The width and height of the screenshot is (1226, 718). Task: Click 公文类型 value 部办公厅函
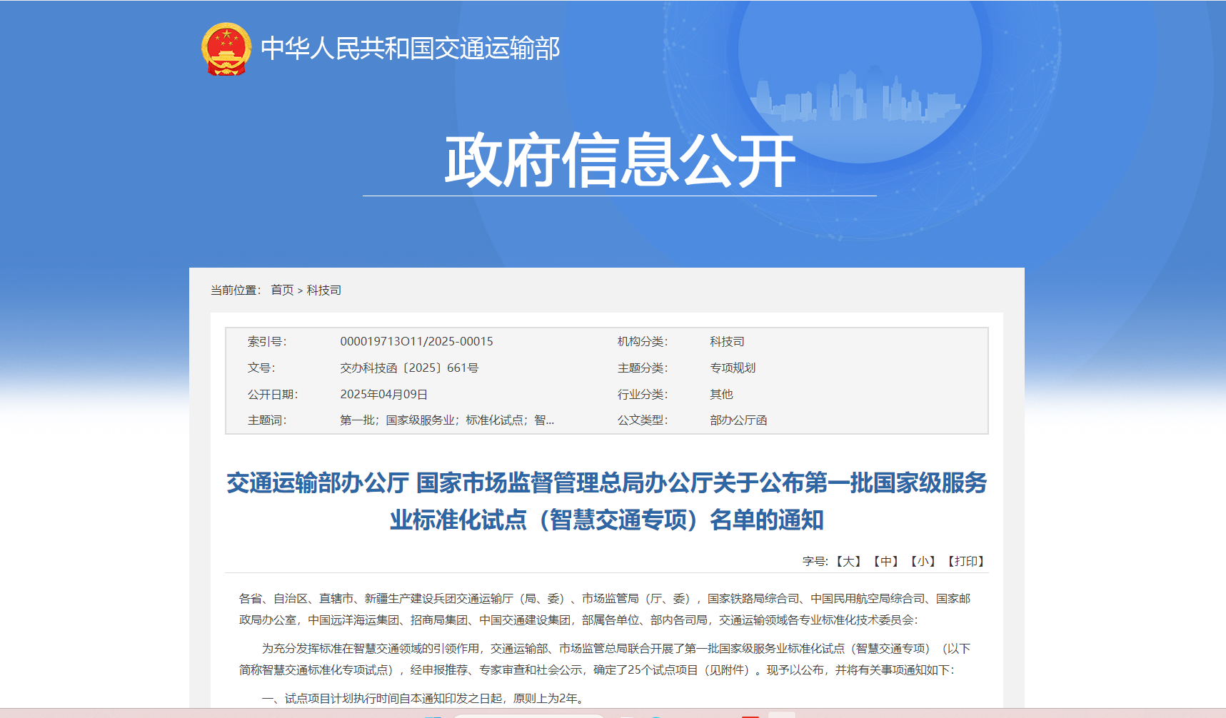tap(738, 420)
